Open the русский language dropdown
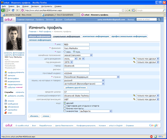 84,80
